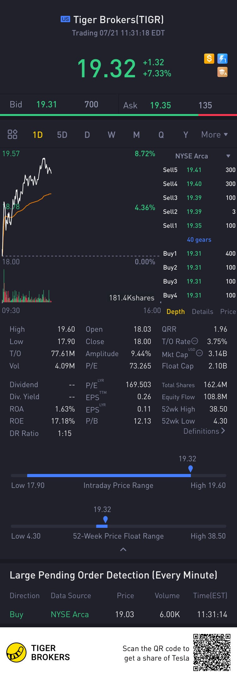Tap the 40 gears depth setting

pos(199,240)
